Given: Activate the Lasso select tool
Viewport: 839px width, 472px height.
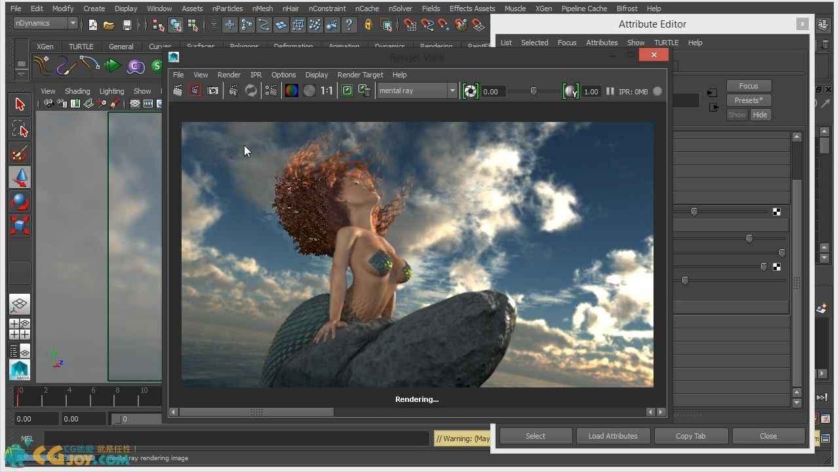Looking at the screenshot, I should point(20,128).
